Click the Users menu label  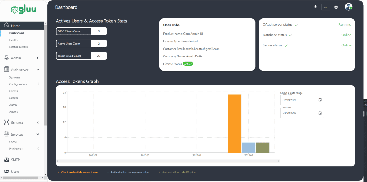(15, 172)
